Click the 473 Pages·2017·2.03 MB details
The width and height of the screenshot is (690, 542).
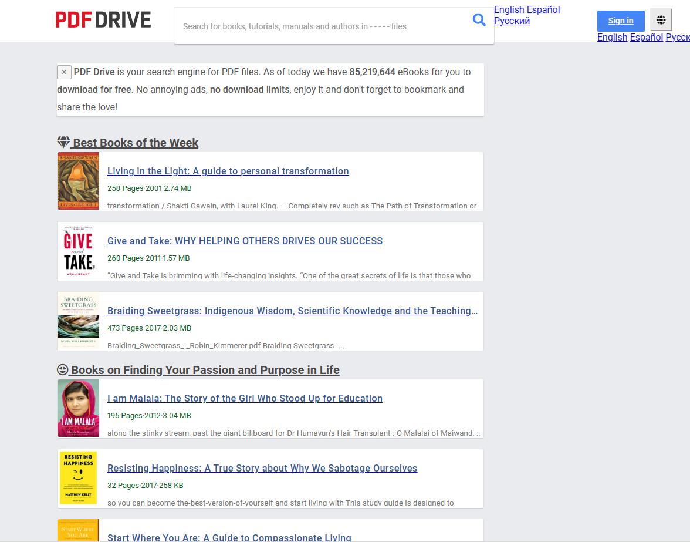(149, 328)
